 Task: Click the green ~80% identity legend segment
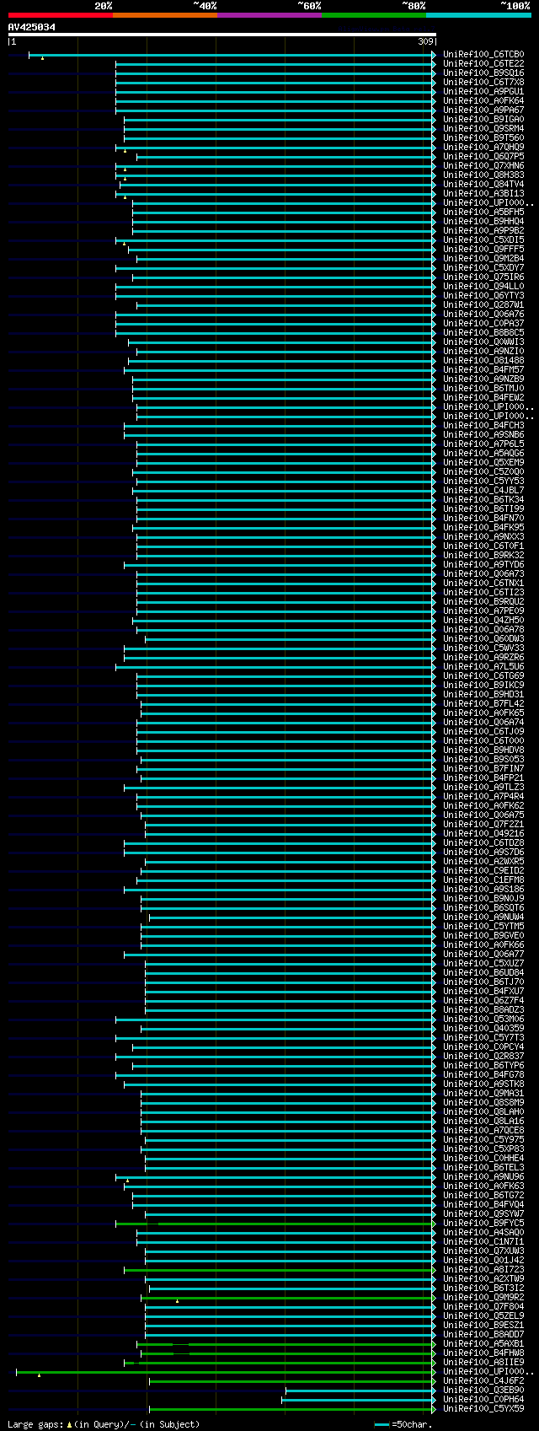click(374, 15)
